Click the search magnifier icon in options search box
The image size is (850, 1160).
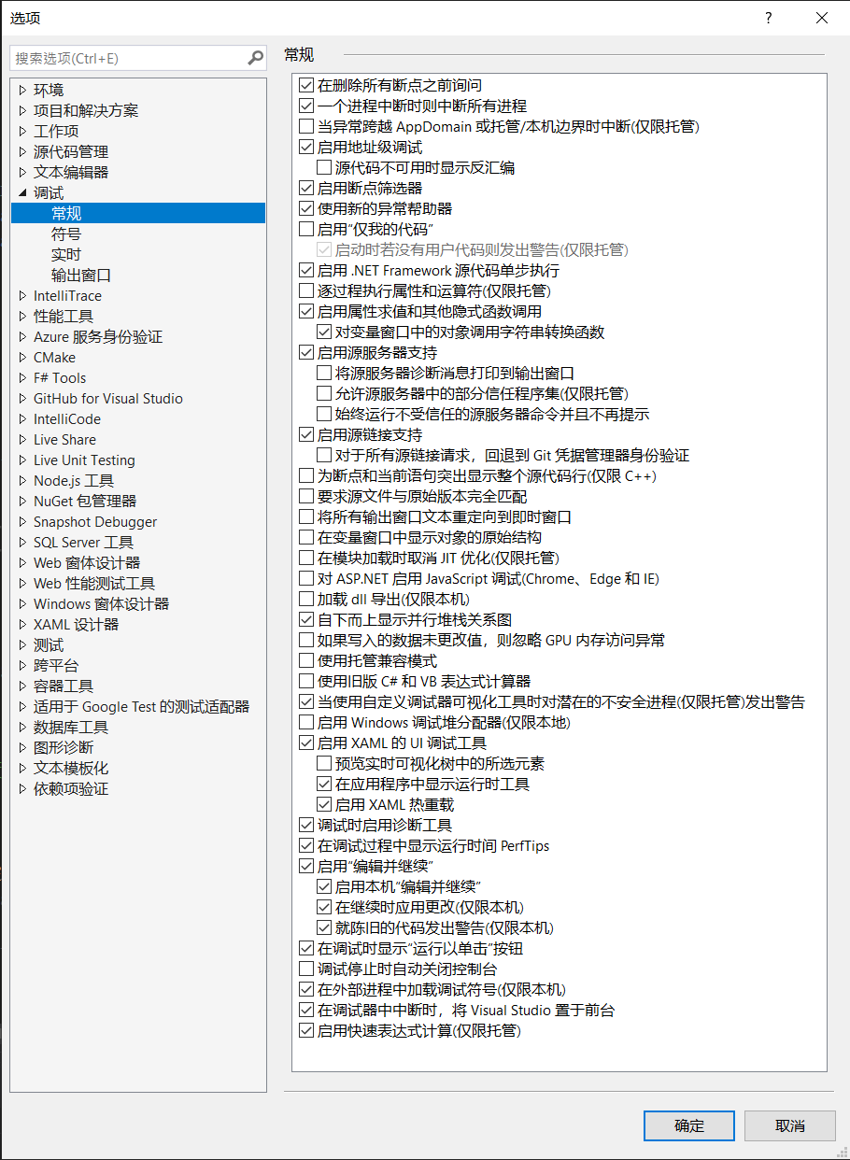tap(254, 57)
